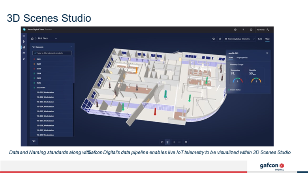Reset camera view icon
The width and height of the screenshot is (308, 173).
[186, 142]
